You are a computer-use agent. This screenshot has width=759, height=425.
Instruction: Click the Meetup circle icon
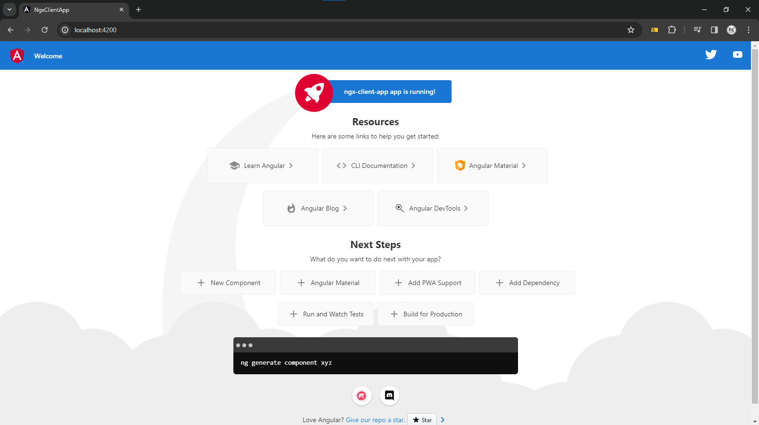(x=361, y=396)
